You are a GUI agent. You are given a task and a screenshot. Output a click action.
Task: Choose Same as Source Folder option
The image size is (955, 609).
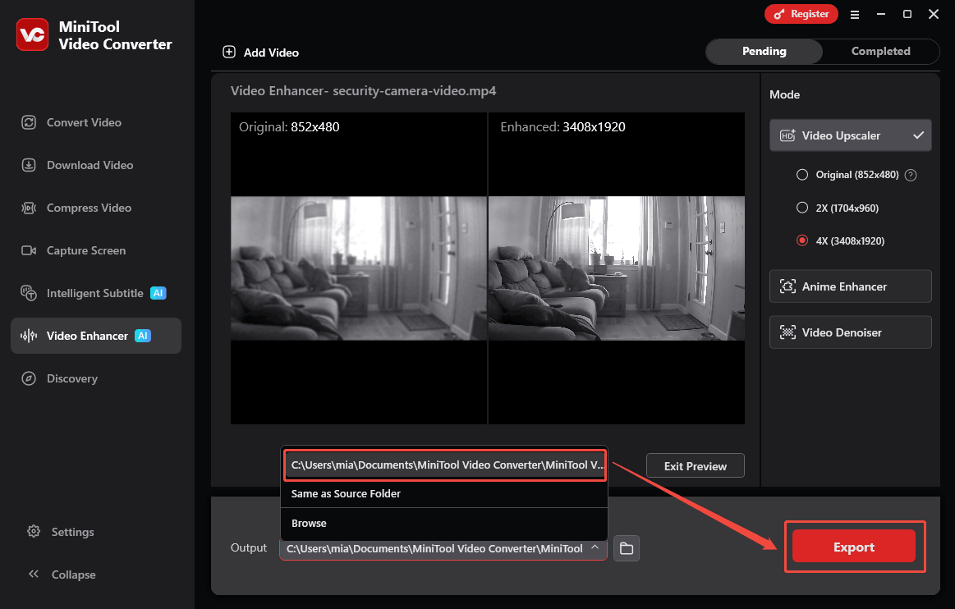coord(444,494)
